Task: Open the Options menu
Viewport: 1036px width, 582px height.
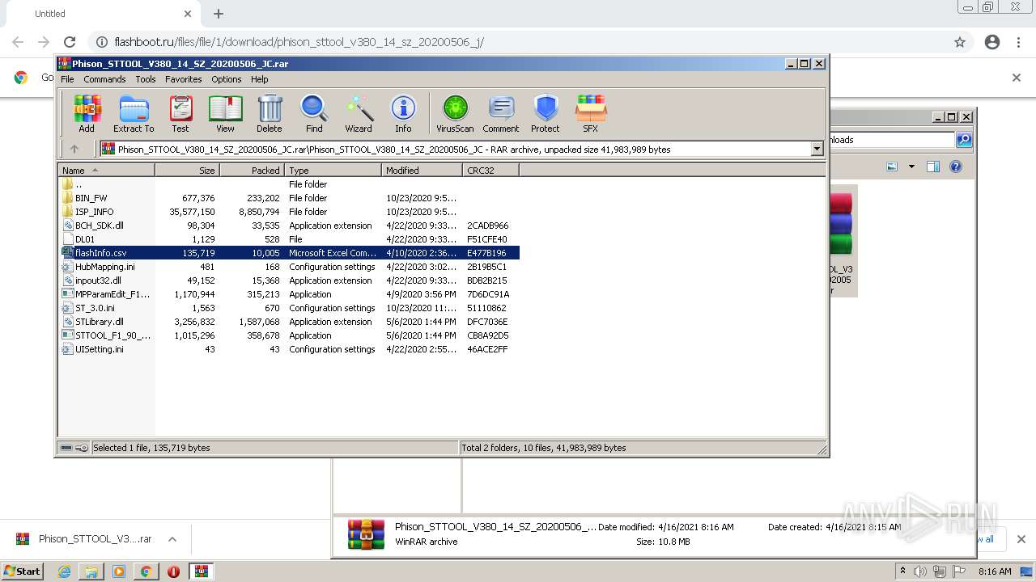Action: click(227, 79)
